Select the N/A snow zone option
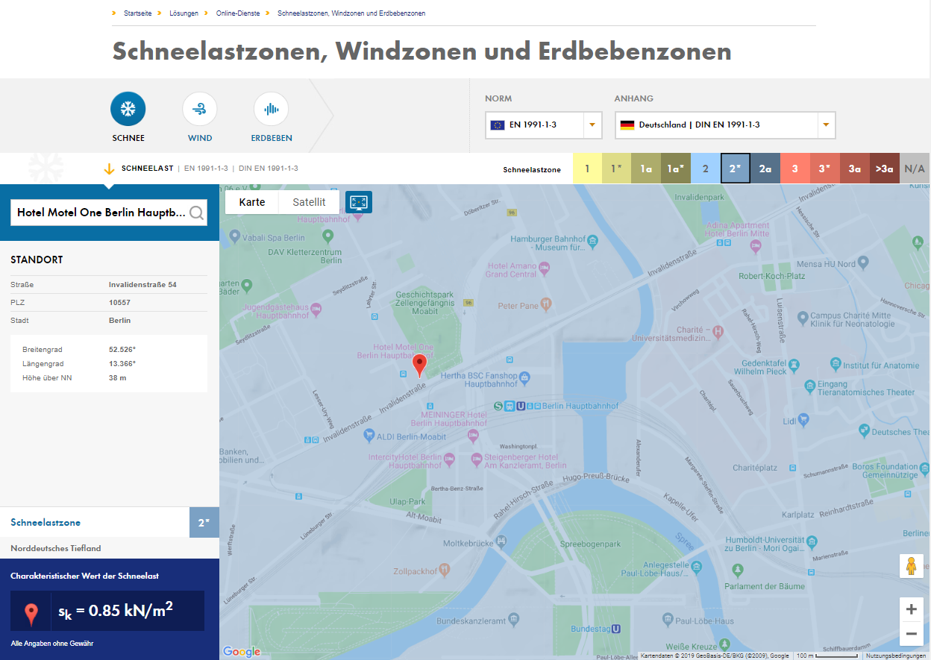This screenshot has width=931, height=660. (914, 169)
